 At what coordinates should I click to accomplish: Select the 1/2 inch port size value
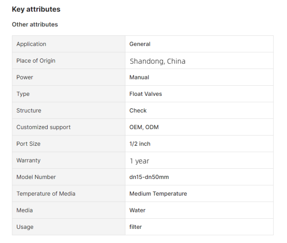pyautogui.click(x=140, y=144)
